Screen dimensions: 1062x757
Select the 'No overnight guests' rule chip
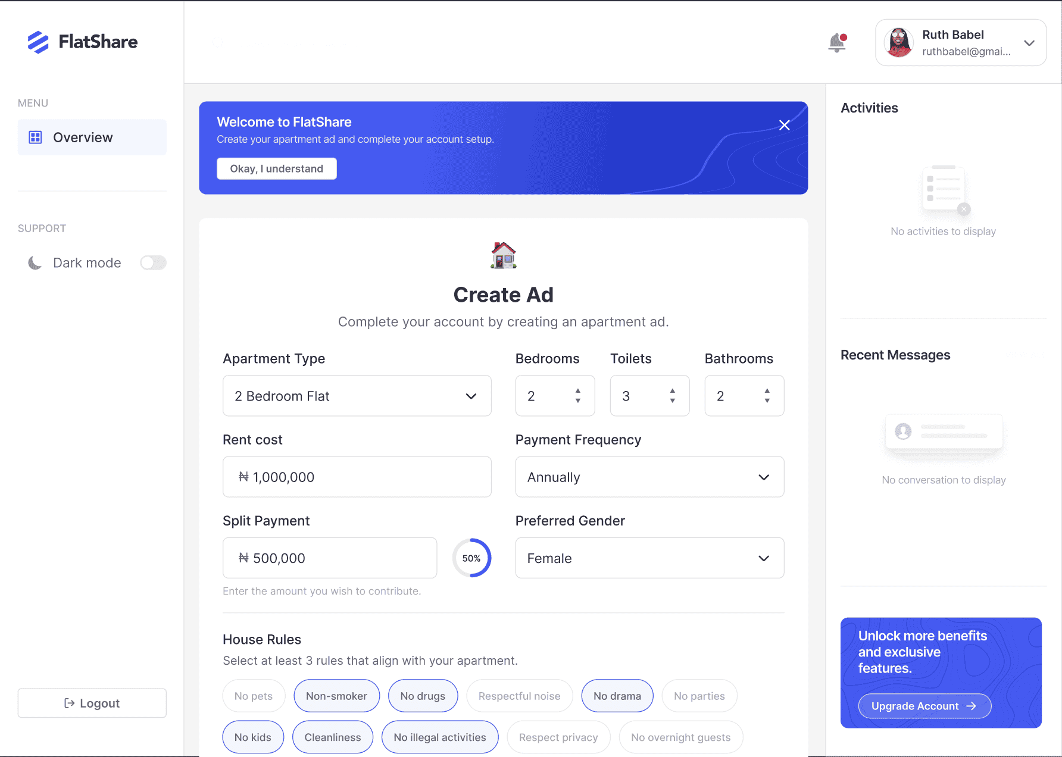click(681, 737)
